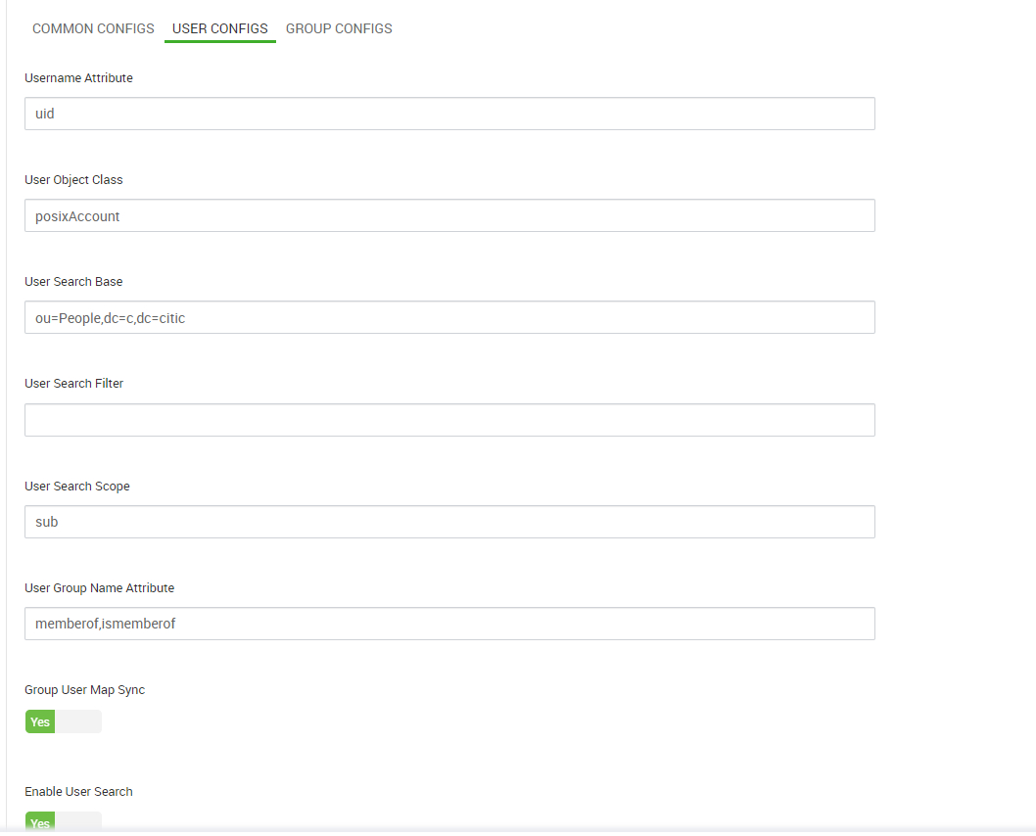This screenshot has height=836, width=1036.
Task: Toggle the Group User Map Sync switch
Action: (x=63, y=721)
